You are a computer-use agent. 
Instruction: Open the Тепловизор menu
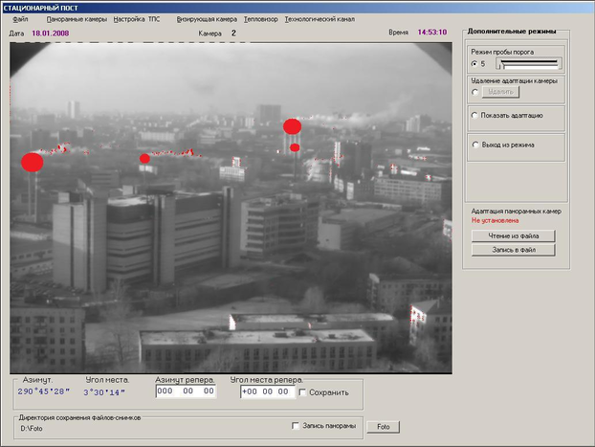pos(260,19)
